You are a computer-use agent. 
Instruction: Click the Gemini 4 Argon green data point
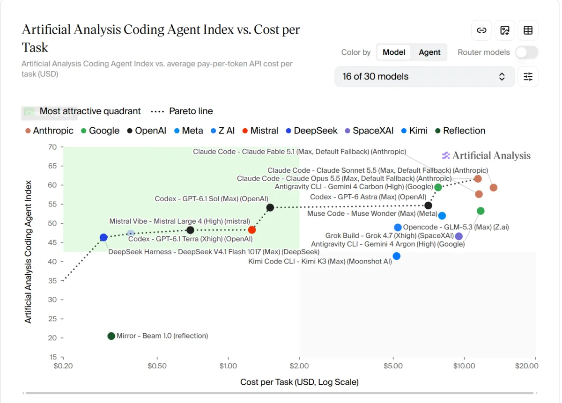(x=481, y=211)
